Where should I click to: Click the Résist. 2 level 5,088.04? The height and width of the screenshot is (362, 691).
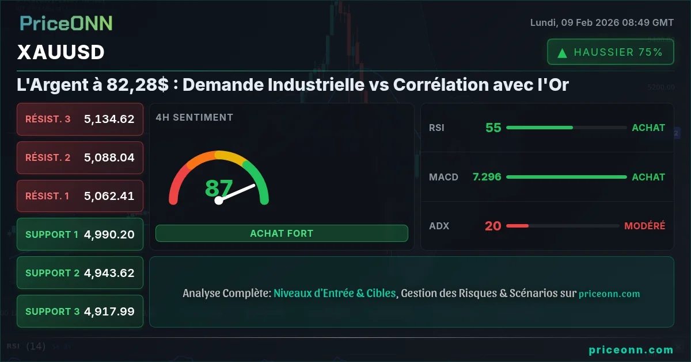point(80,157)
